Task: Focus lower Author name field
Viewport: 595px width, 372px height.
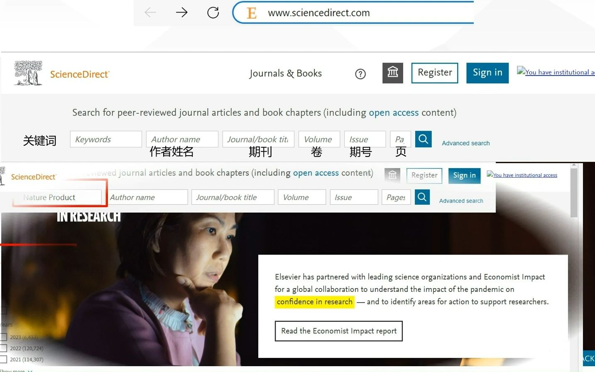Action: [x=147, y=197]
